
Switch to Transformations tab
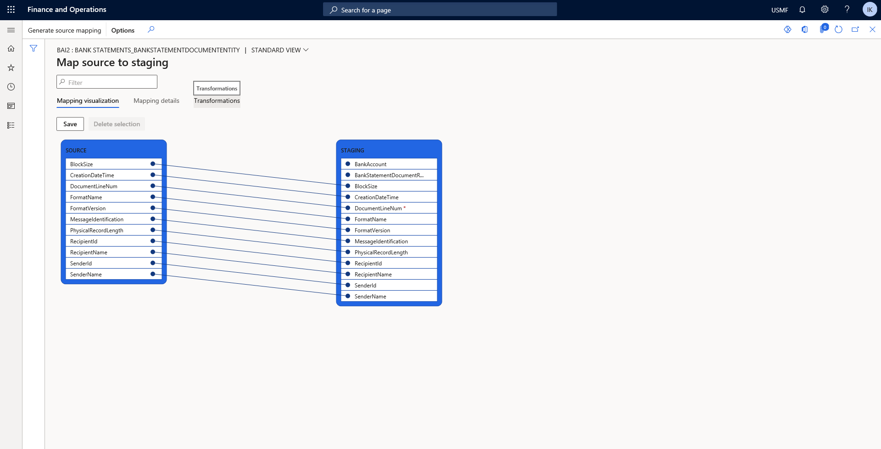[217, 101]
